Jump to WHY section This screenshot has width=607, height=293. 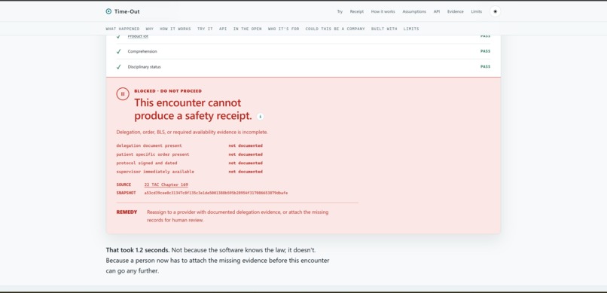click(149, 29)
